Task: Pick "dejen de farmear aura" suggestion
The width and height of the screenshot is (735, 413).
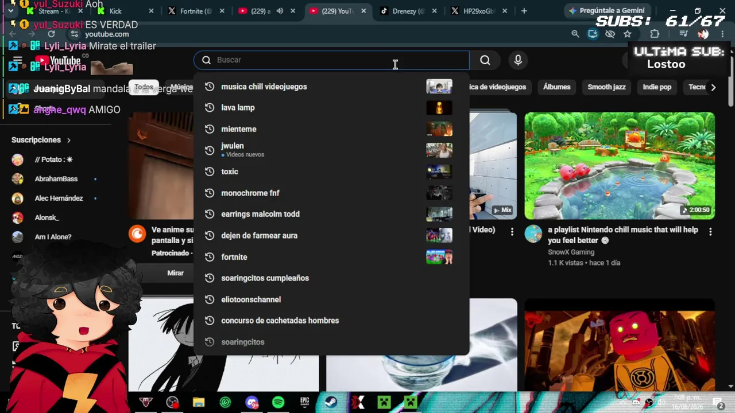Action: click(331, 236)
